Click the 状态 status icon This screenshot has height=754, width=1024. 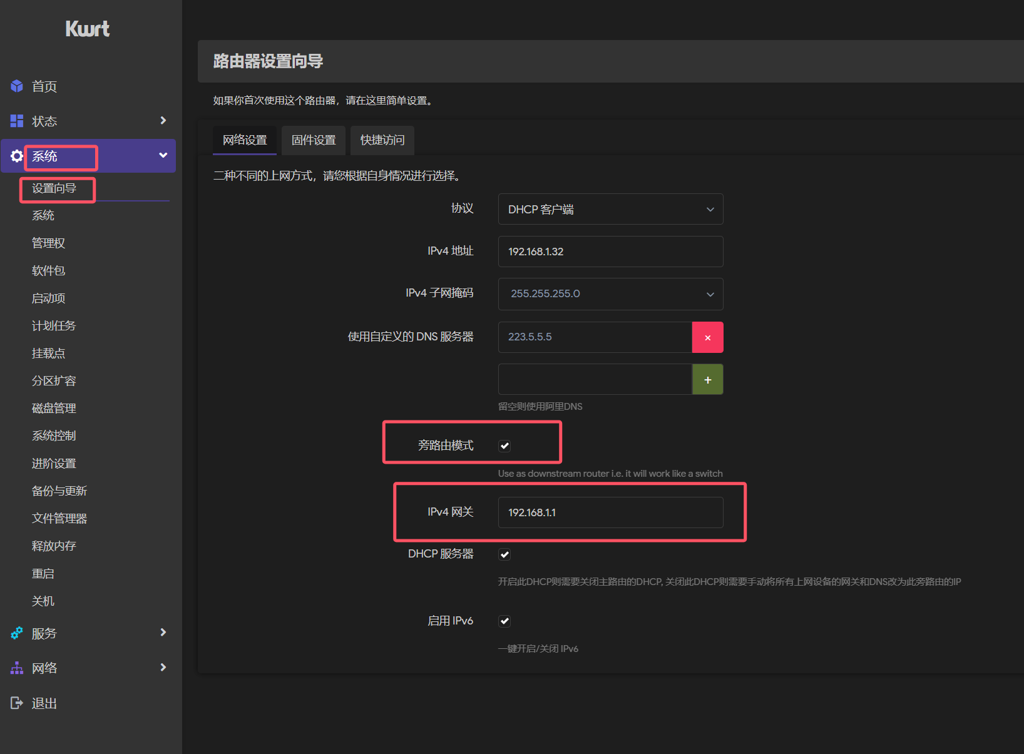tap(16, 121)
